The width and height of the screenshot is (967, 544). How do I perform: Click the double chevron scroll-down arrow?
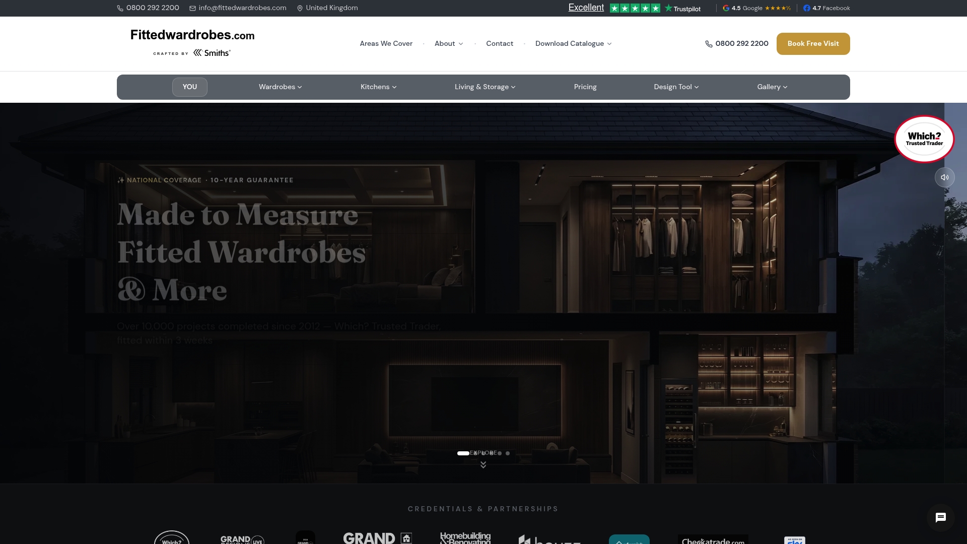point(483,465)
